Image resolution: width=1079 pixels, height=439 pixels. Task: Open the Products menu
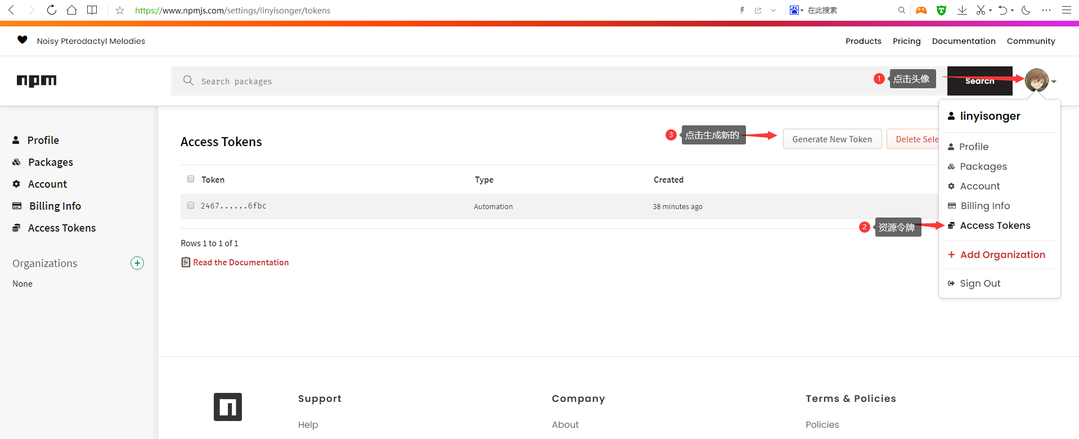[863, 41]
